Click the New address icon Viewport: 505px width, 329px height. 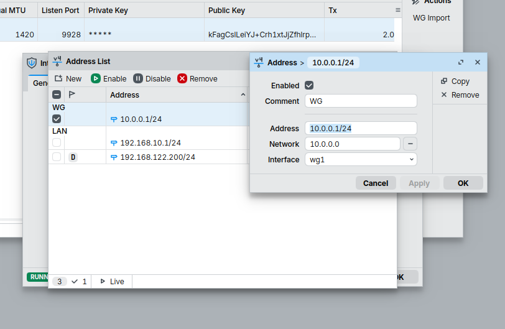[58, 79]
